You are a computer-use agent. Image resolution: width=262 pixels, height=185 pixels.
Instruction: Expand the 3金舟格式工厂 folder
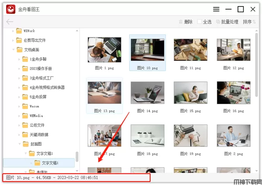19,78
